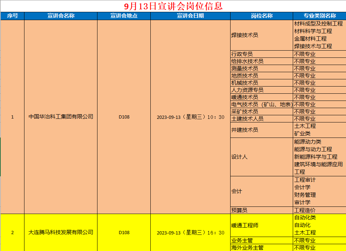Select the 序号 column header

[12, 16]
